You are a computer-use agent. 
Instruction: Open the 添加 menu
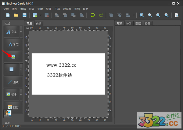14,9
